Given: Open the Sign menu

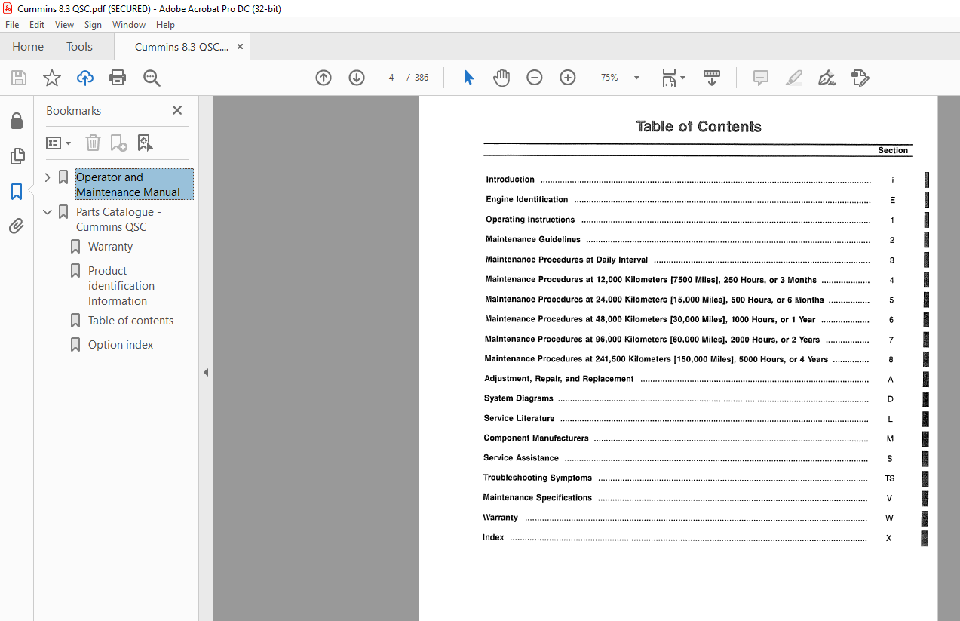Looking at the screenshot, I should point(93,25).
